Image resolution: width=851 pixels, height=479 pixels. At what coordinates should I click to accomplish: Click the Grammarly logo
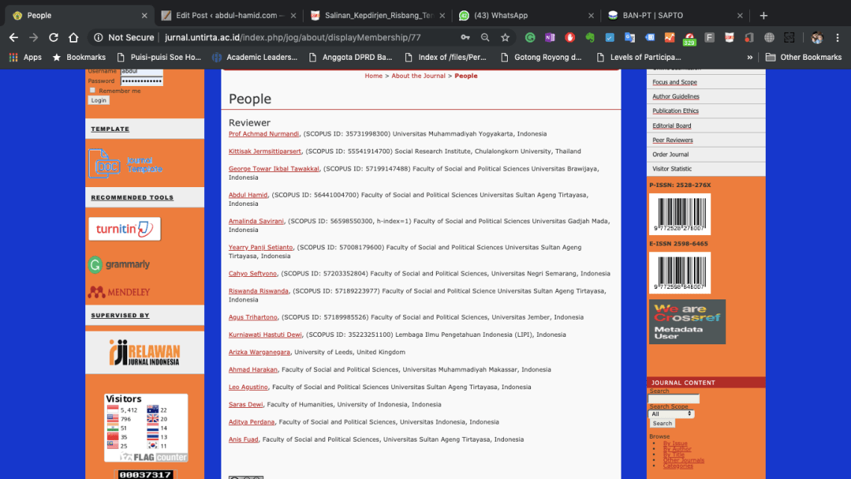119,264
